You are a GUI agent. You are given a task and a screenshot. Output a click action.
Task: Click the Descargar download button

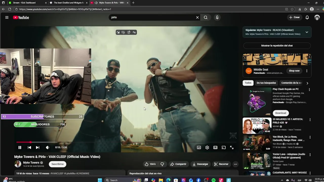click(200, 164)
